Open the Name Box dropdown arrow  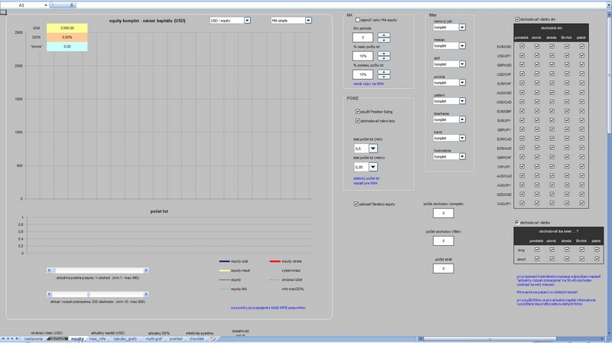(x=45, y=5)
